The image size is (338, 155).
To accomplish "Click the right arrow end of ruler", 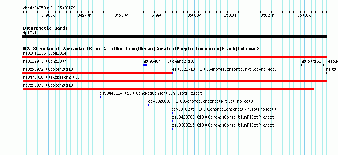I will pos(326,12).
